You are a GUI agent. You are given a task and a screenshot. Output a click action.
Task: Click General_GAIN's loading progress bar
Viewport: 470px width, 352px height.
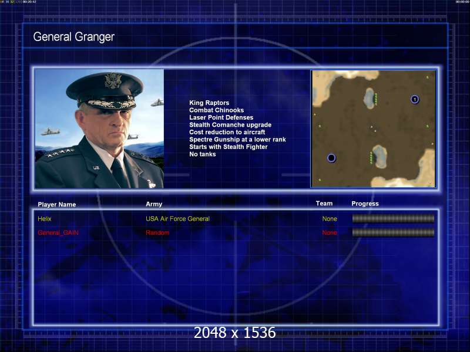[x=393, y=232]
